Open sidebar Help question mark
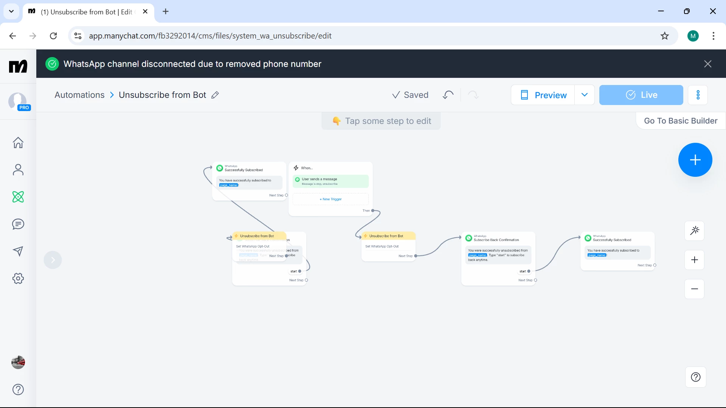 coord(18,389)
